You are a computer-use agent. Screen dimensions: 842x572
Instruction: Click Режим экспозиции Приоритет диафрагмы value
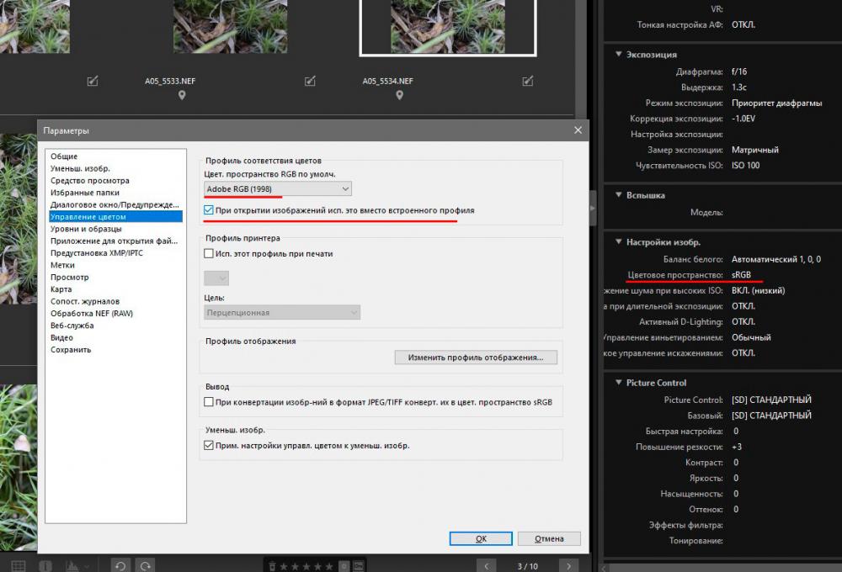click(x=776, y=103)
